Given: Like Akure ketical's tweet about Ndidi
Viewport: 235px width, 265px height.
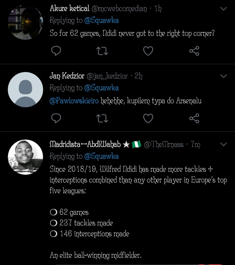Looking at the screenshot, I should pyautogui.click(x=148, y=51).
